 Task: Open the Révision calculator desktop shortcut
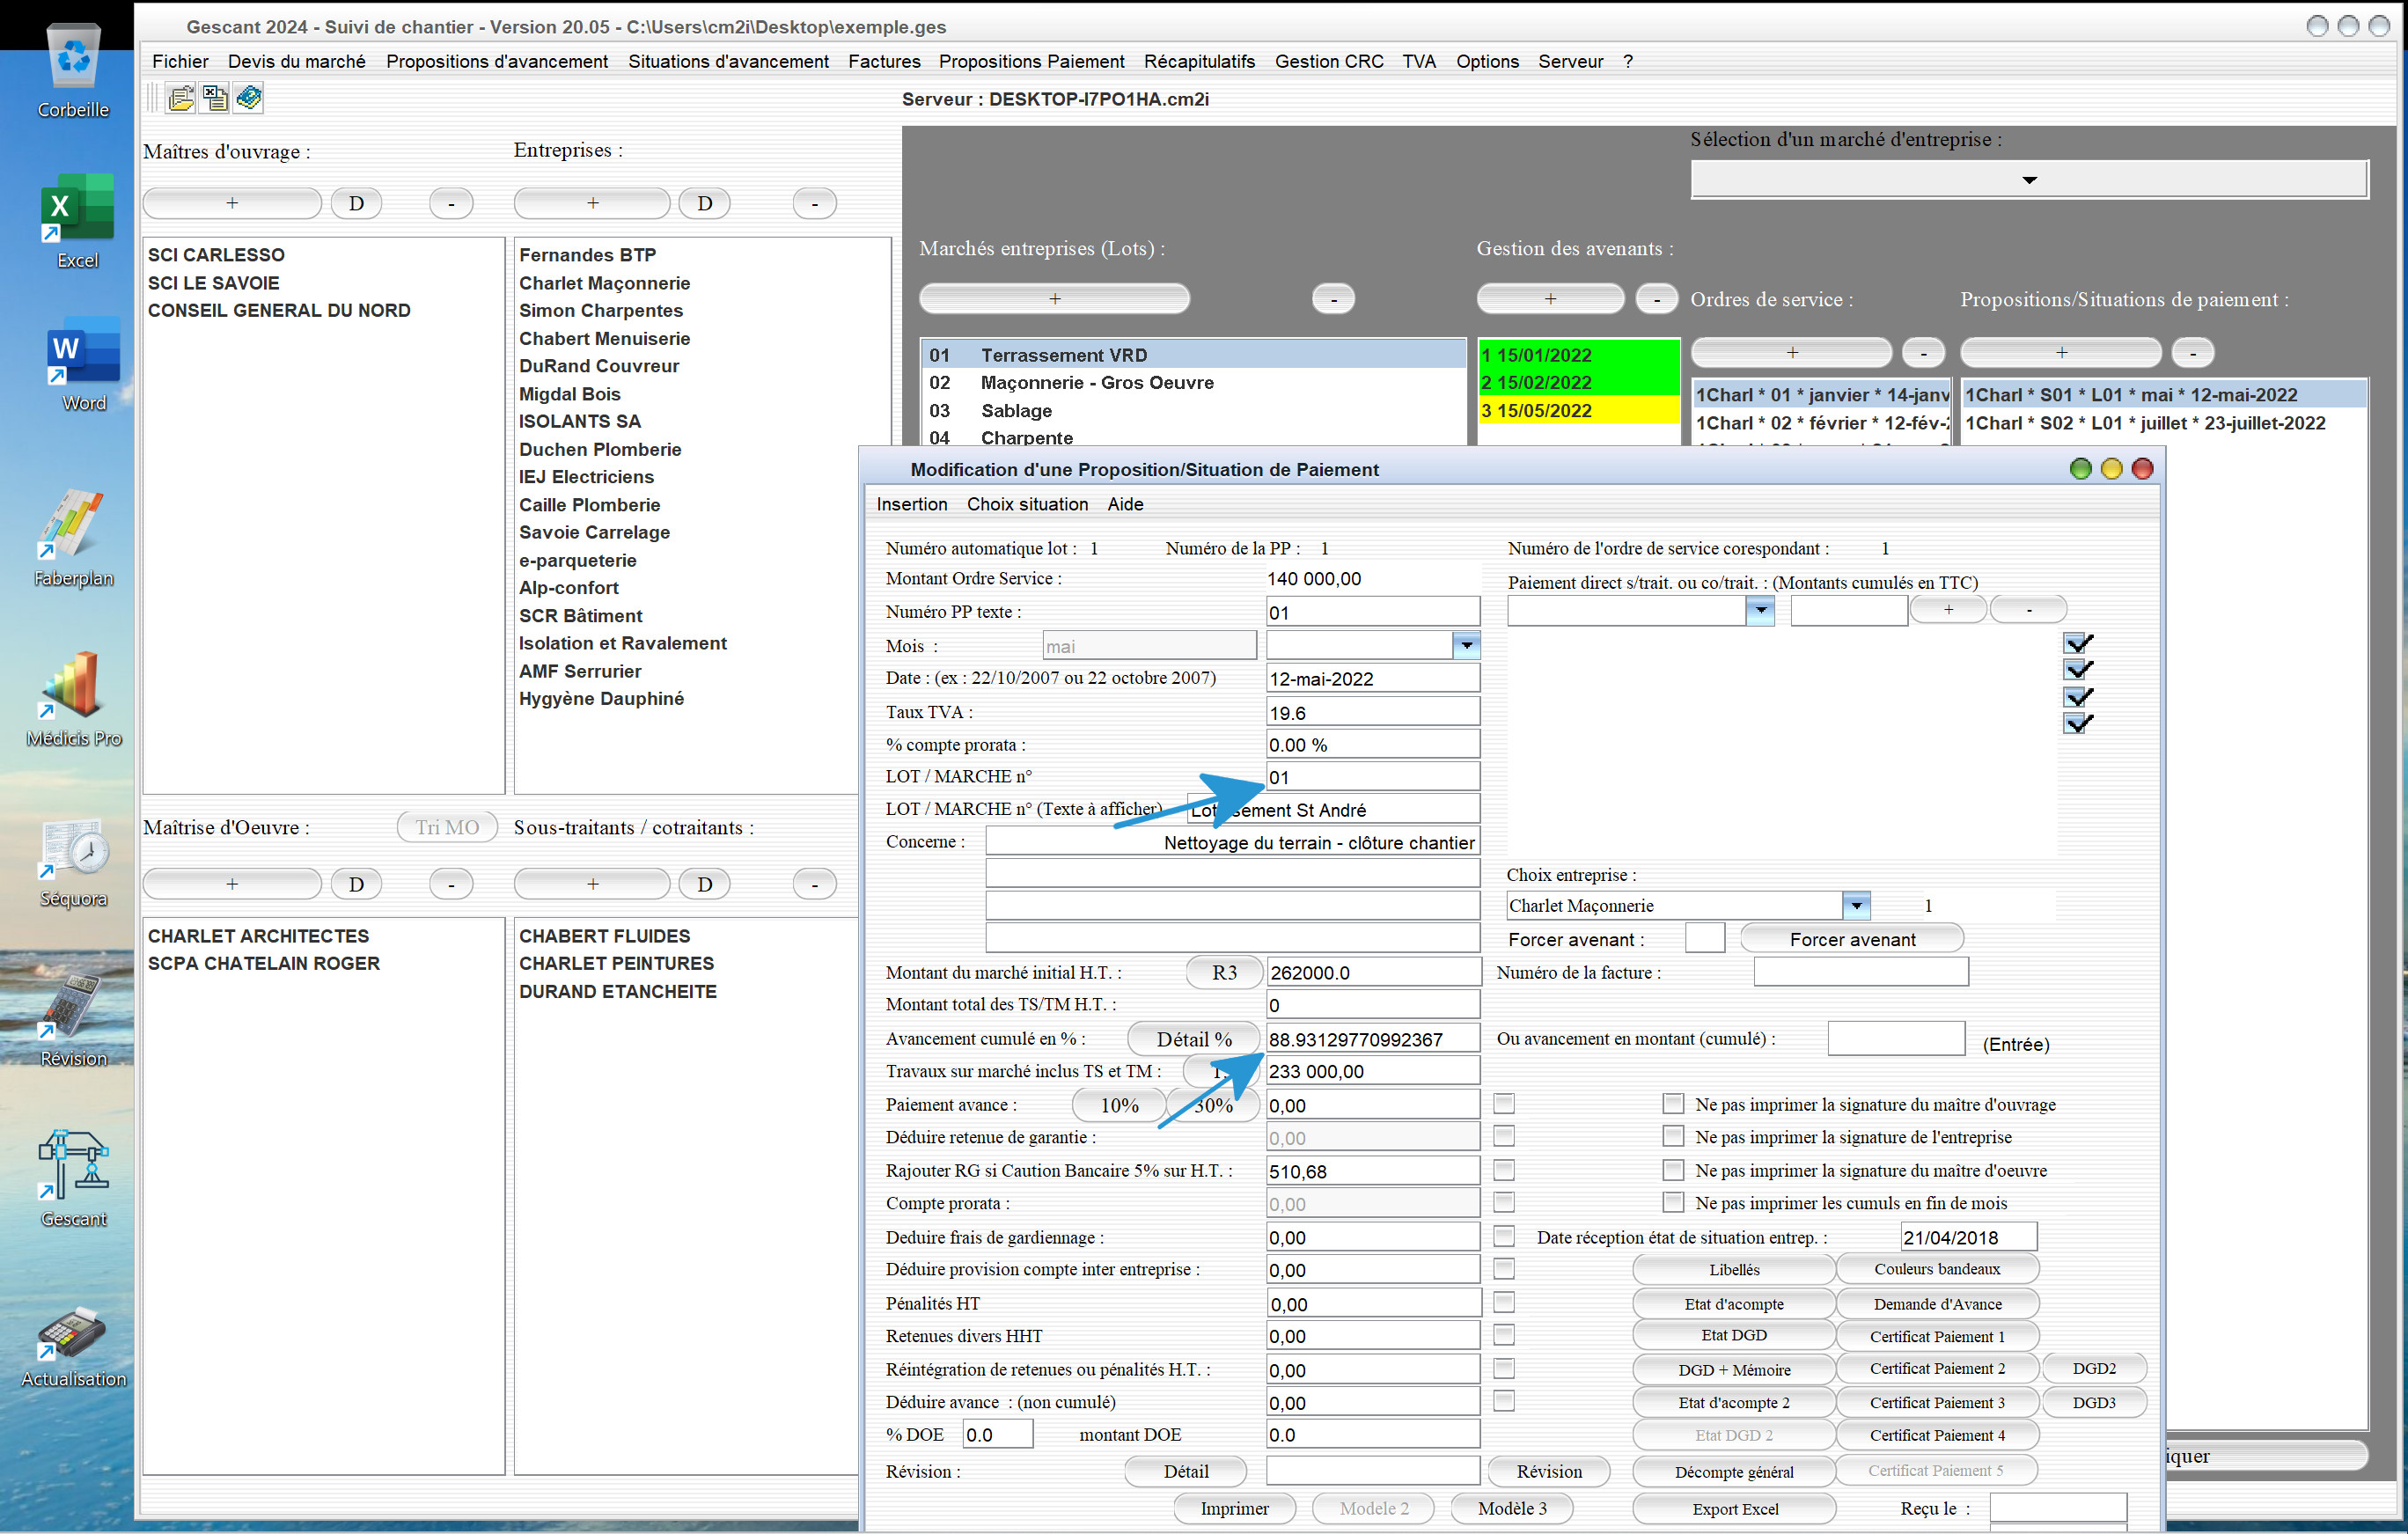73,1021
